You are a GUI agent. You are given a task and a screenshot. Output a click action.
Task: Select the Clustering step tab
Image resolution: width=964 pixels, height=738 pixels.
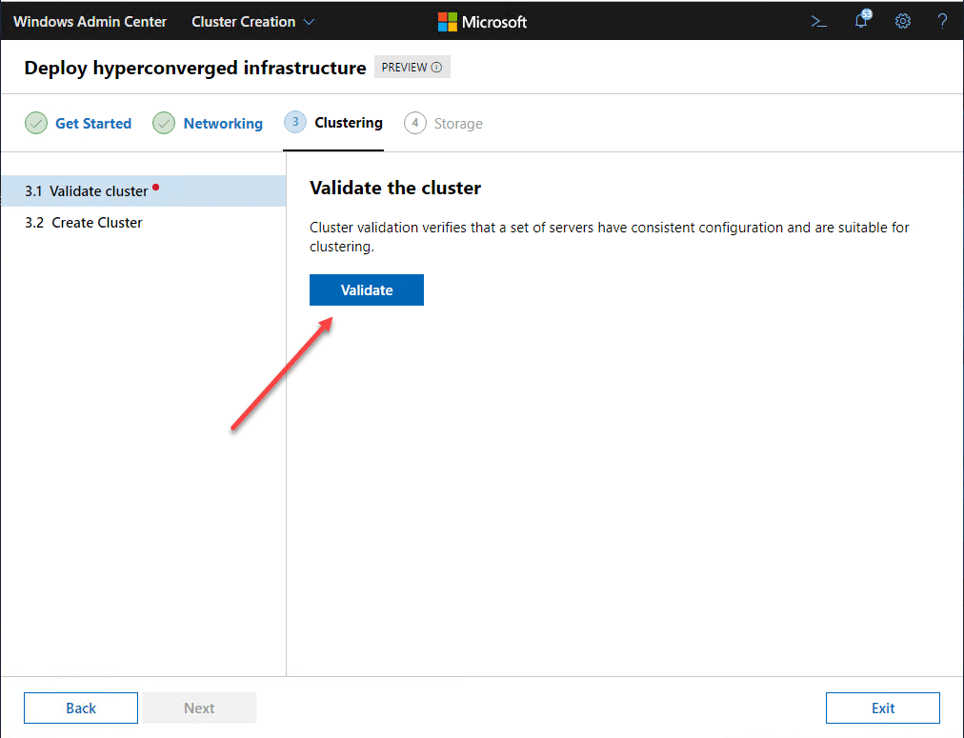[x=349, y=123]
